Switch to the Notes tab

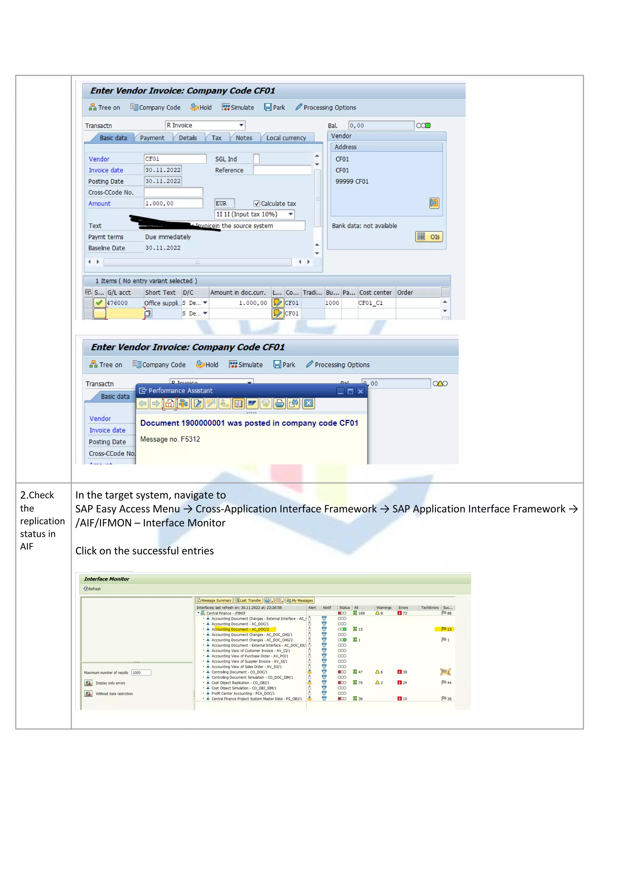click(x=244, y=138)
